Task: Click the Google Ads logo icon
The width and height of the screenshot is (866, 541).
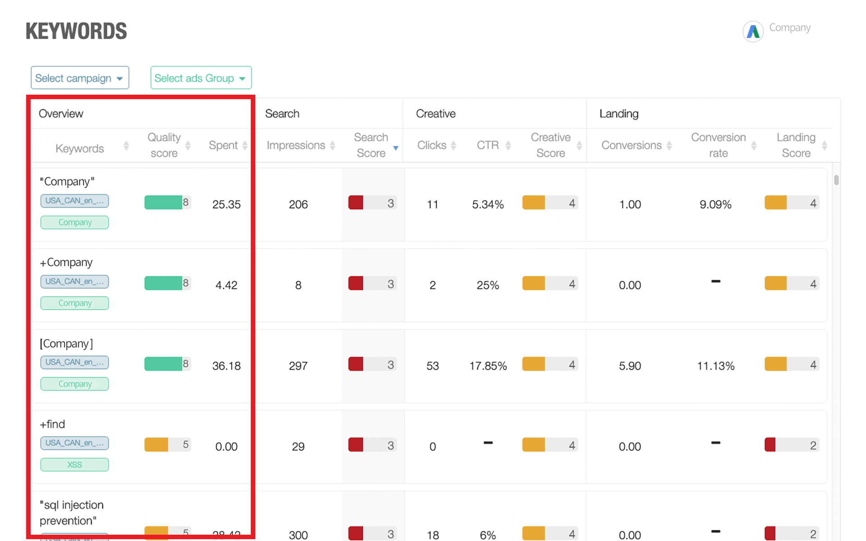Action: pos(753,32)
